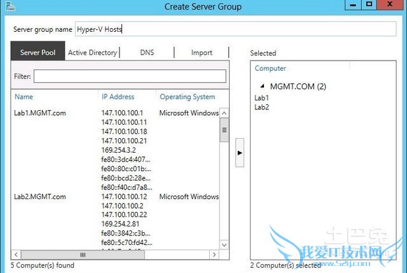Select Lab1 in the Selected list
Viewport: 407px width, 273px height.
(x=261, y=98)
